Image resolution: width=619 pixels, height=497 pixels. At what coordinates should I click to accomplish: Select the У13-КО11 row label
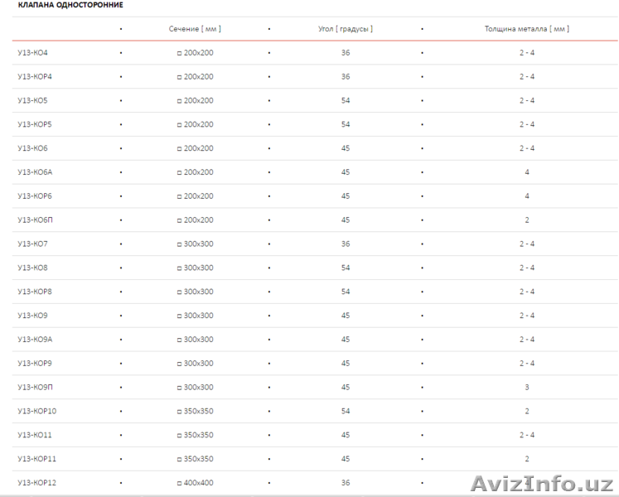35,436
